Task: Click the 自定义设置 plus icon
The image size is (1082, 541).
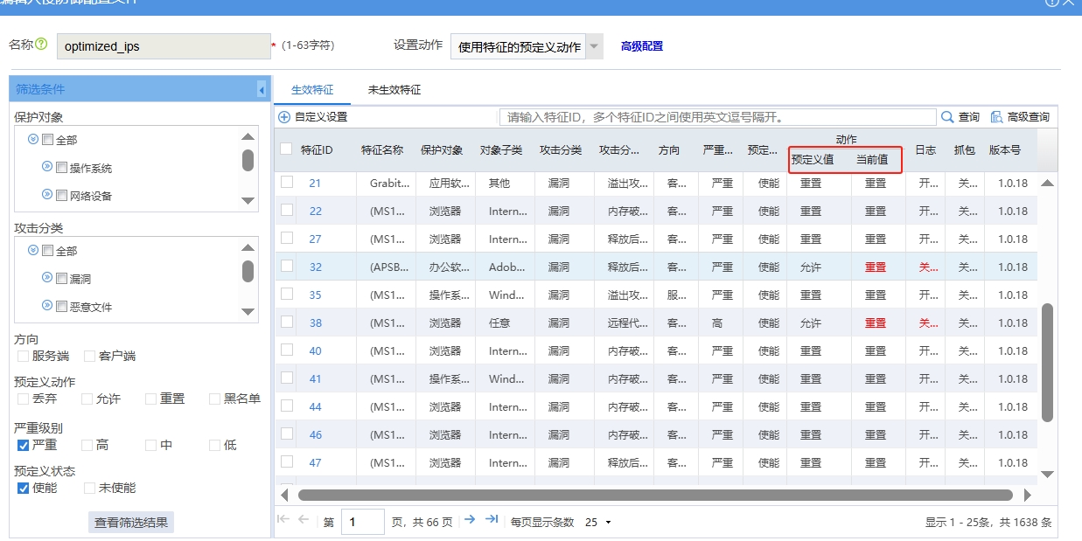Action: (284, 117)
